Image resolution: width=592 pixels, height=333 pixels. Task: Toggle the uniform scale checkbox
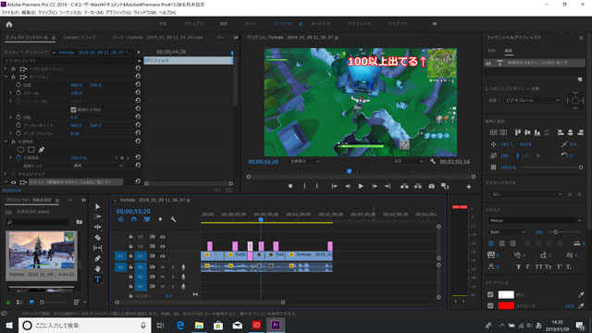73,109
